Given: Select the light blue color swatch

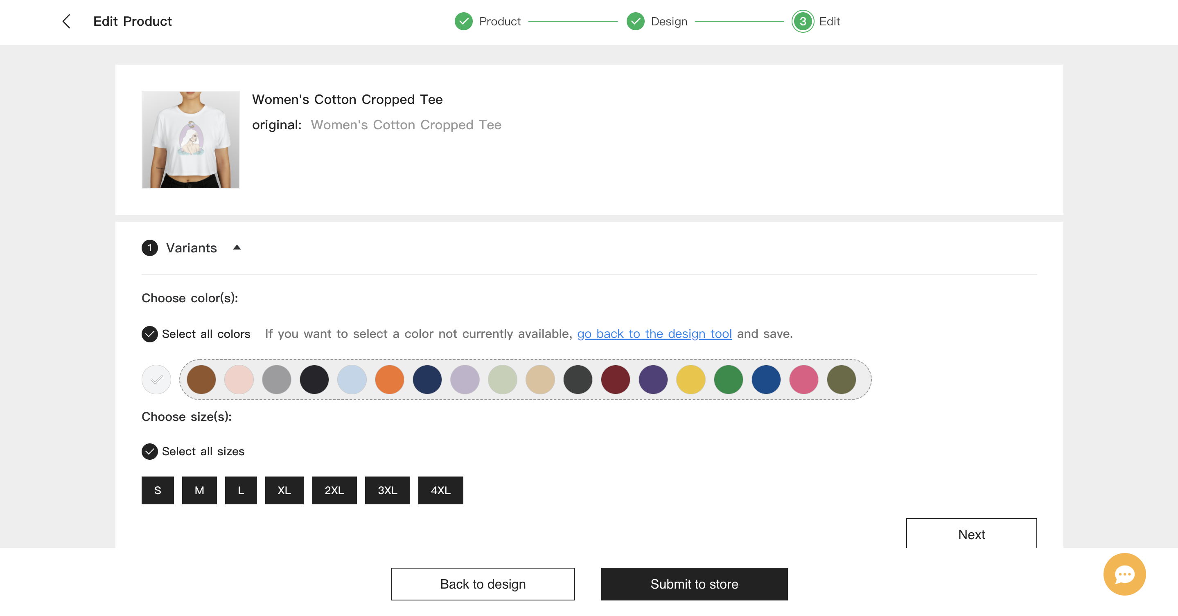Looking at the screenshot, I should 352,379.
